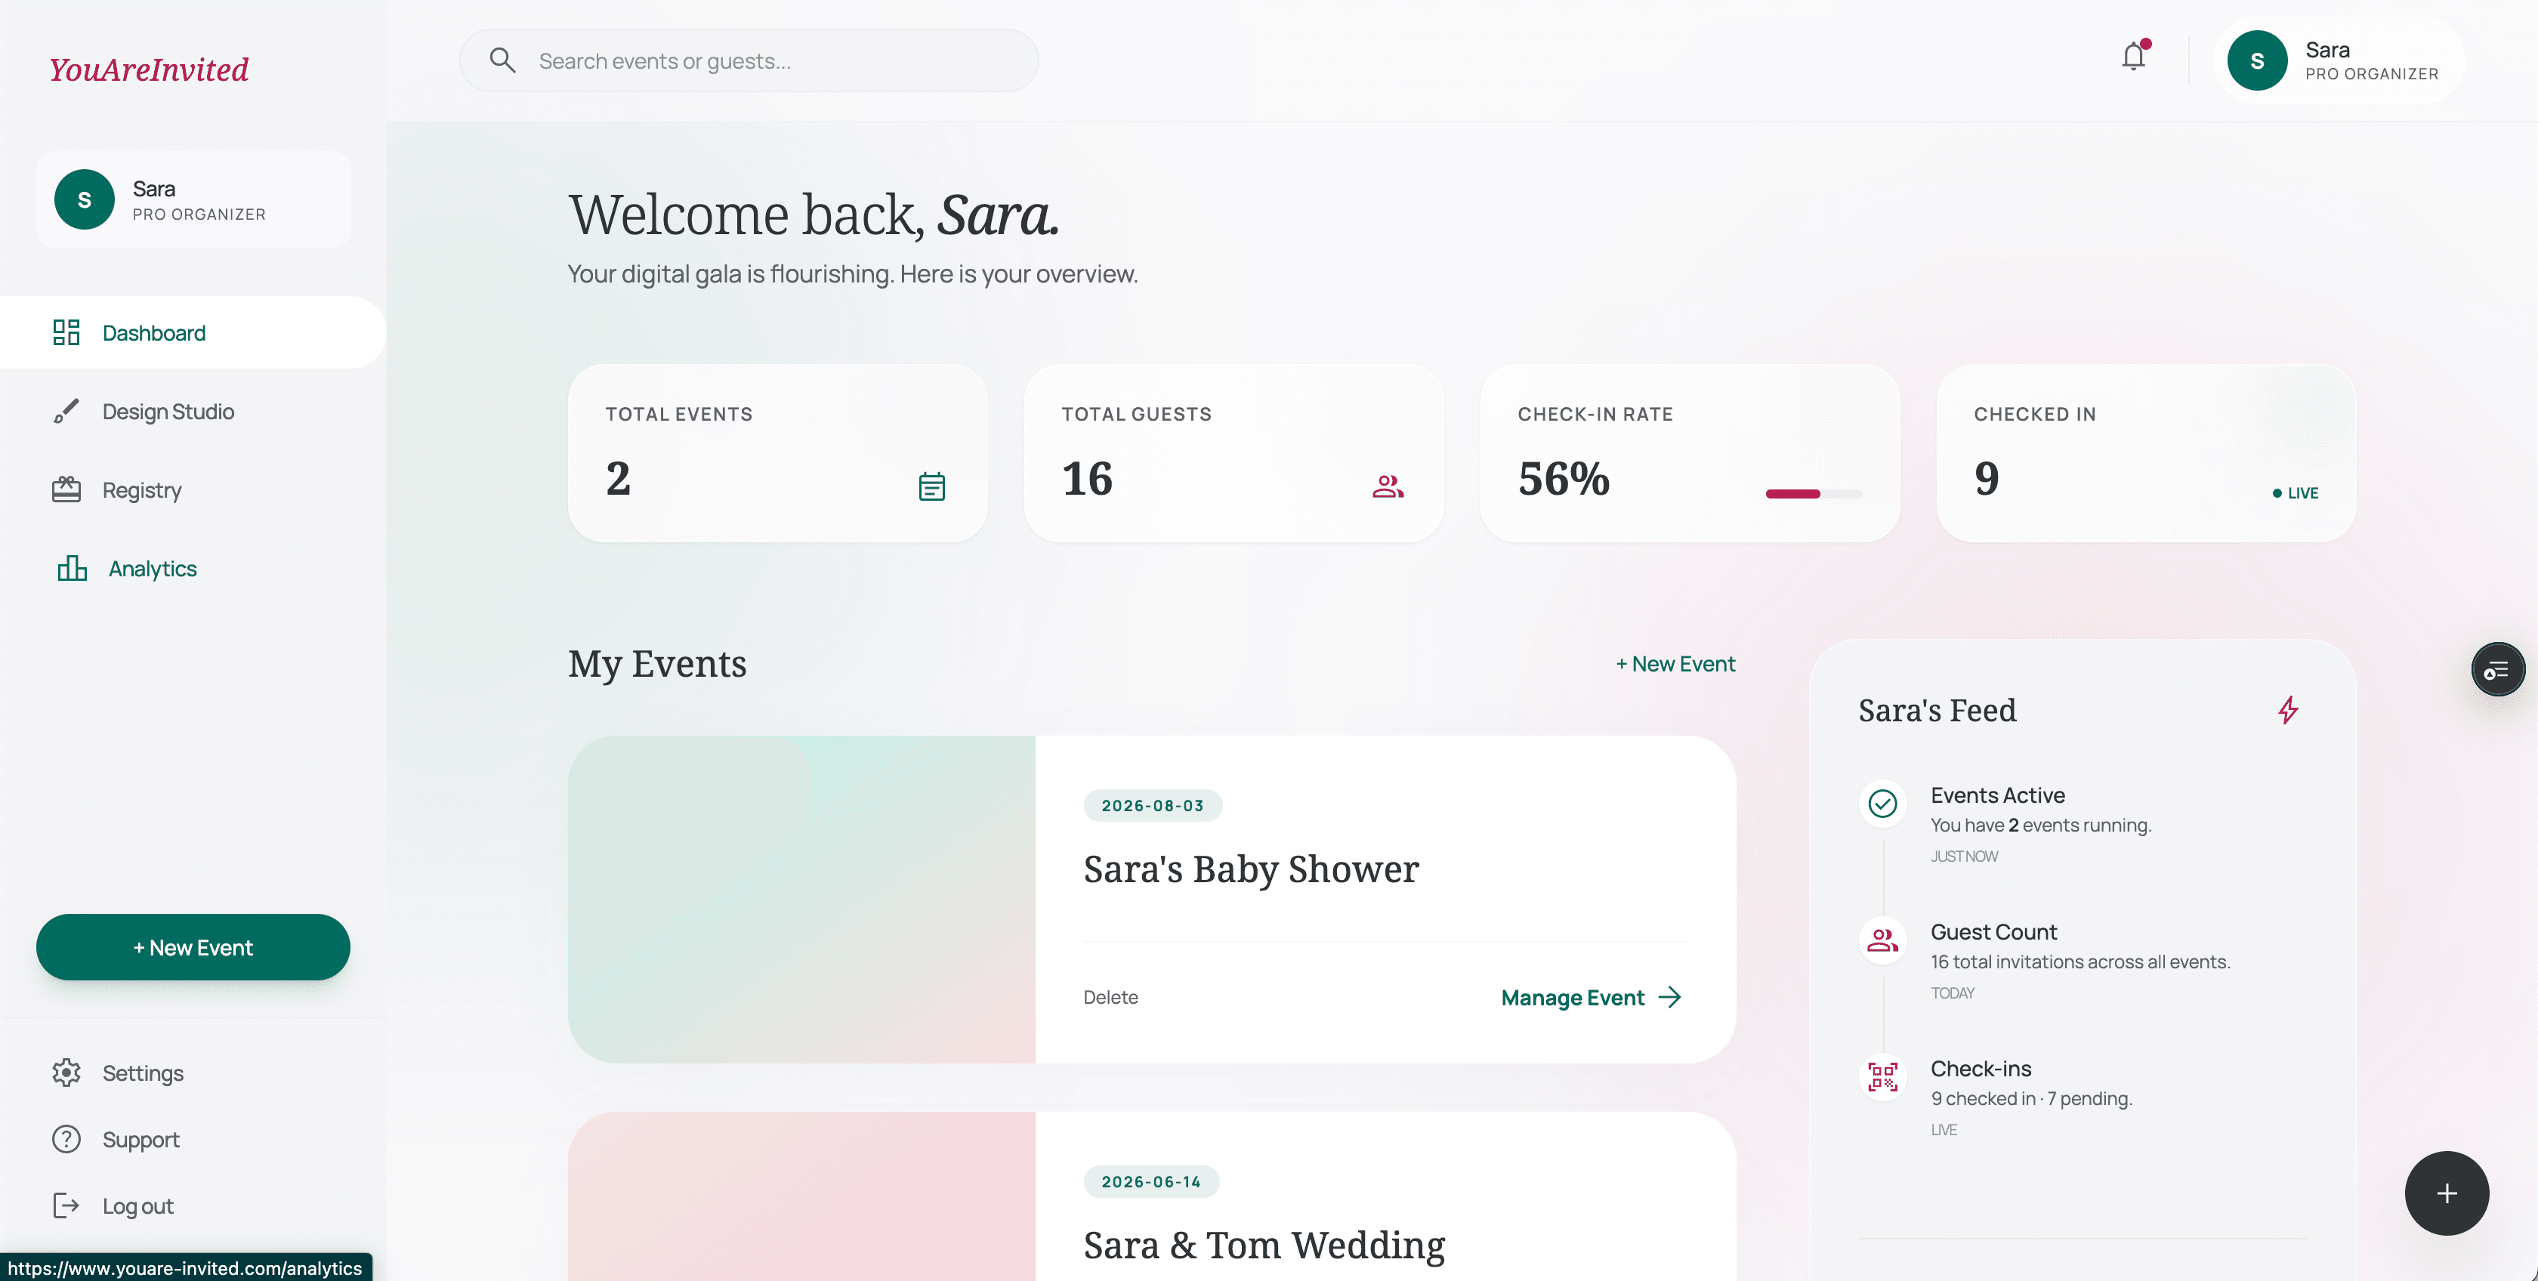2538x1281 pixels.
Task: Click Manage Event for Sara's Baby Shower
Action: click(1592, 997)
